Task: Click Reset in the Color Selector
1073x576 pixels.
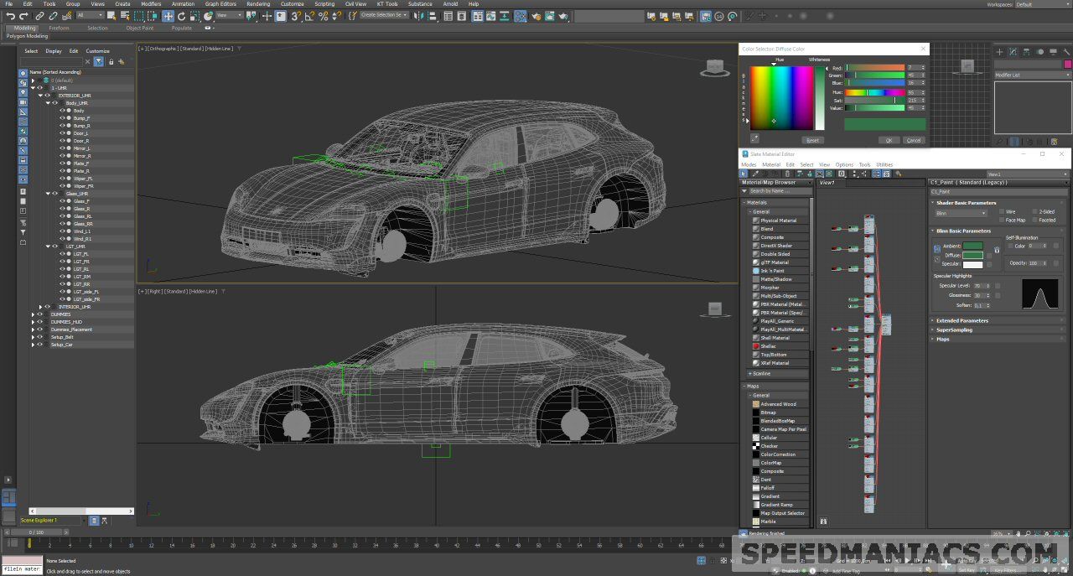Action: pos(811,140)
